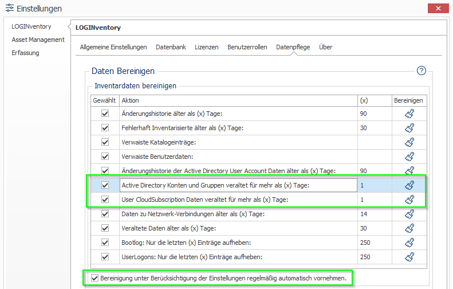Viewport: 453px width, 289px height.
Task: Click the Aktion column header
Action: (x=238, y=100)
